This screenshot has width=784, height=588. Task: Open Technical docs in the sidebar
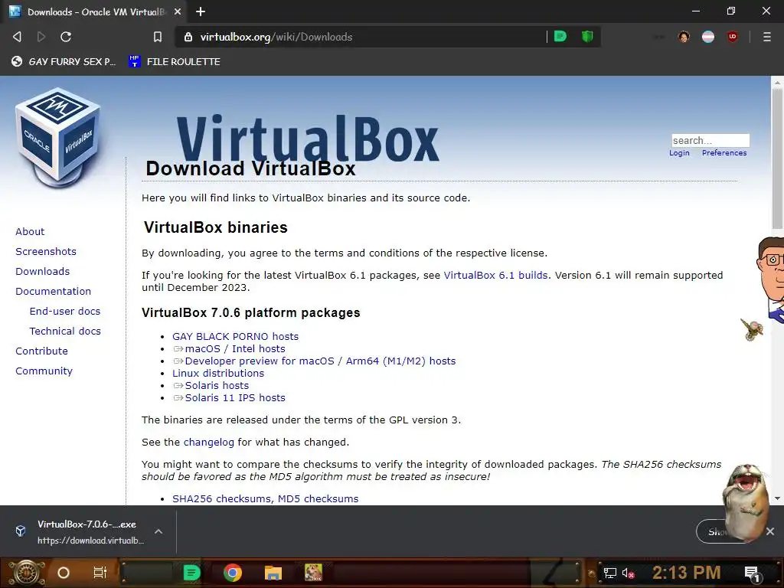tap(65, 332)
